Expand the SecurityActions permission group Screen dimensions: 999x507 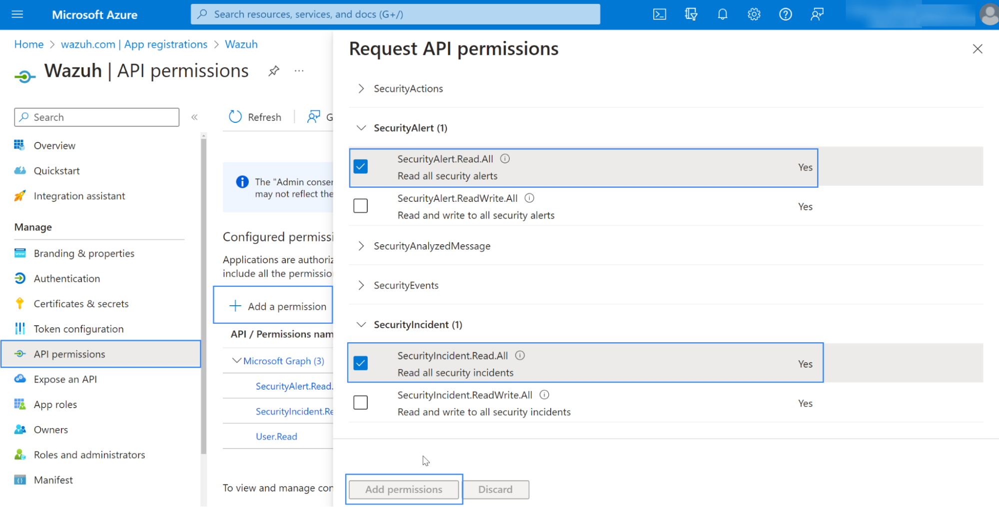click(x=361, y=88)
